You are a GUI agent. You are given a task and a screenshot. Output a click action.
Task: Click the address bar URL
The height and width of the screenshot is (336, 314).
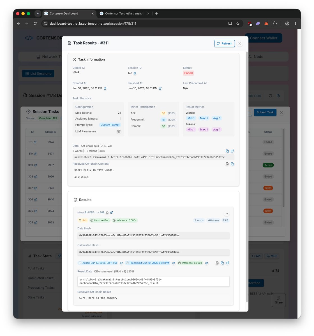[93, 24]
